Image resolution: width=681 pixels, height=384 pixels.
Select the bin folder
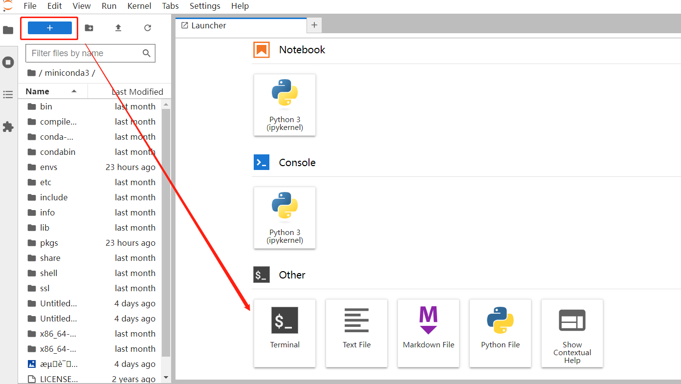91,107
